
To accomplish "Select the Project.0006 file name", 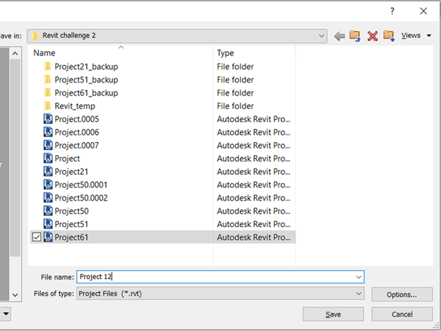I will [x=77, y=132].
